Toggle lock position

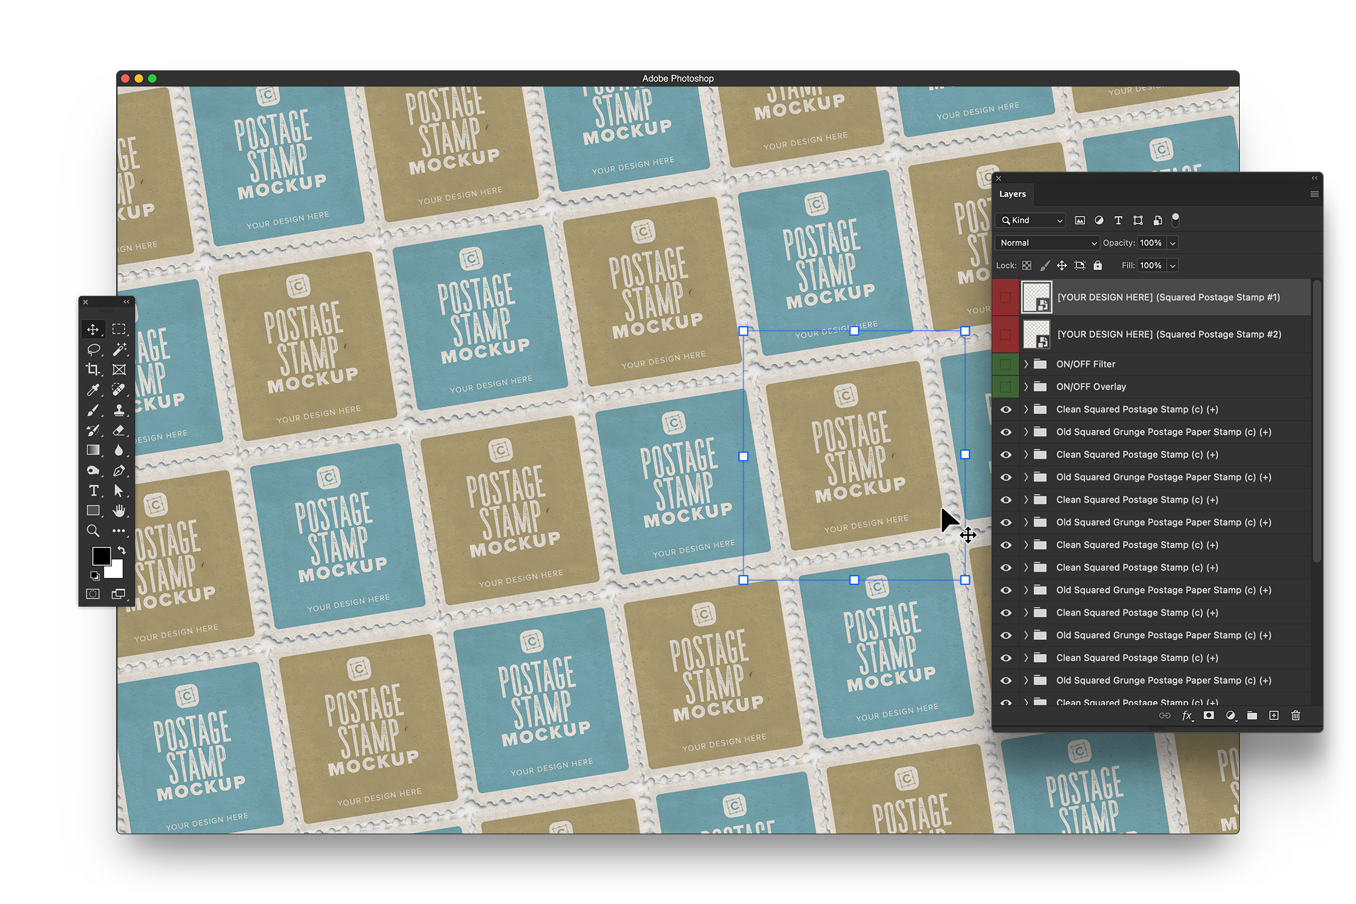[x=1062, y=265]
